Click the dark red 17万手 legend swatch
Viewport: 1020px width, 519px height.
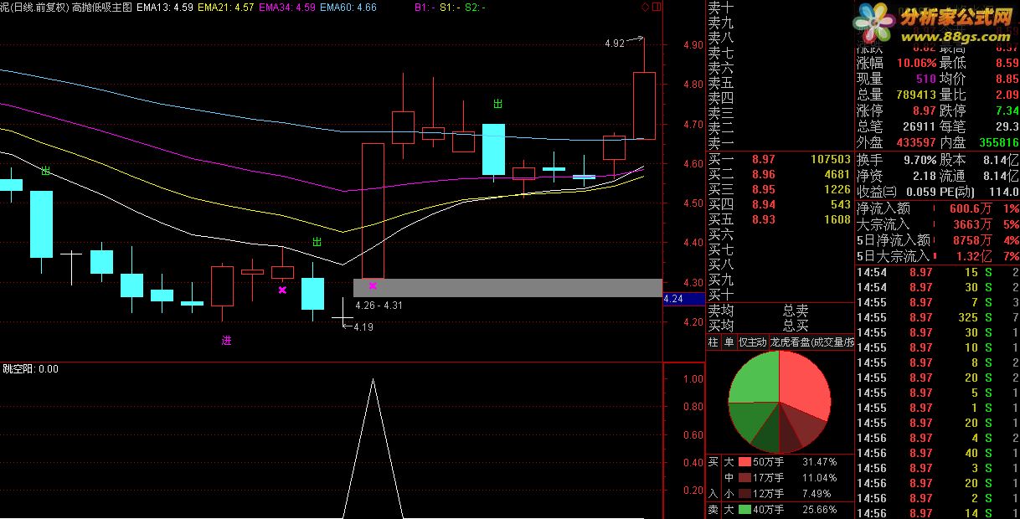tap(744, 478)
